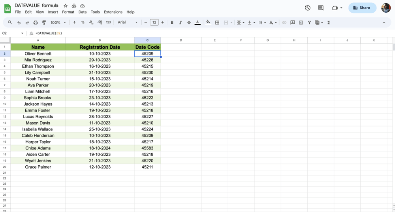This screenshot has height=212, width=395.
Task: Open the comments panel icon
Action: point(321,8)
